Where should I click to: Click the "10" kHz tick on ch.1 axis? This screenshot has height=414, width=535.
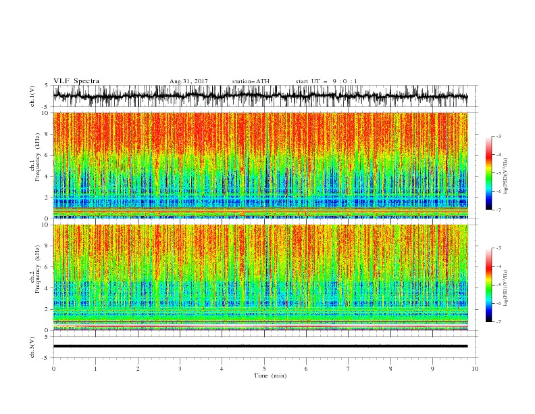pyautogui.click(x=45, y=113)
